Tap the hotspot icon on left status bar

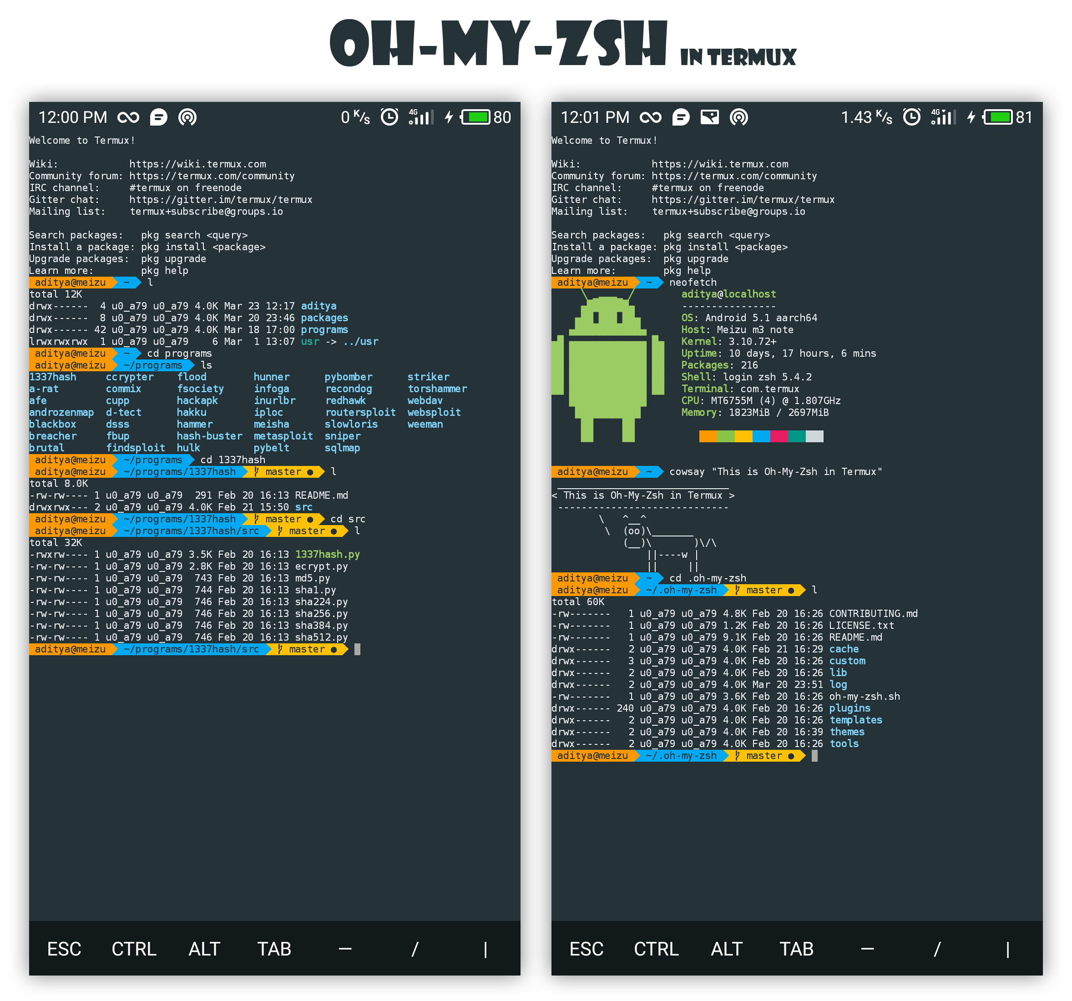click(x=187, y=117)
